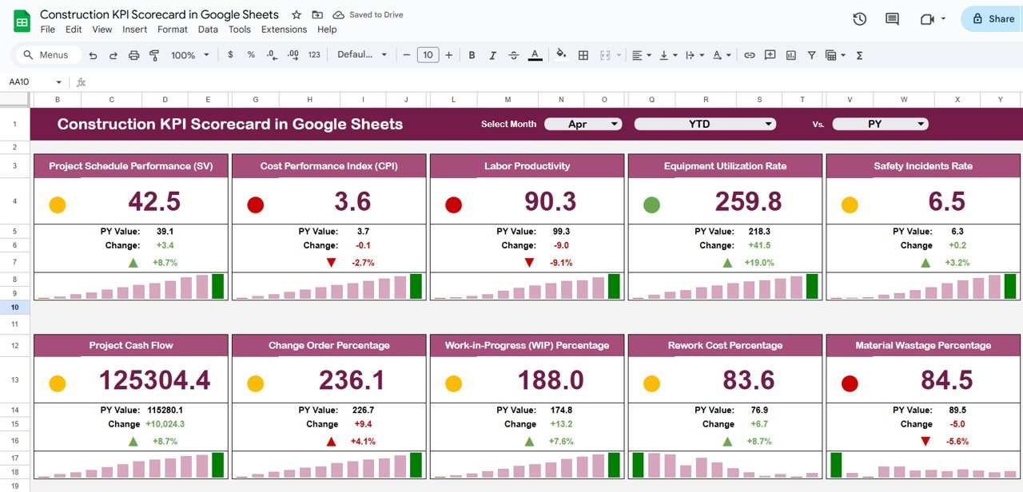This screenshot has height=492, width=1023.
Task: Click the insert chart icon
Action: [790, 55]
